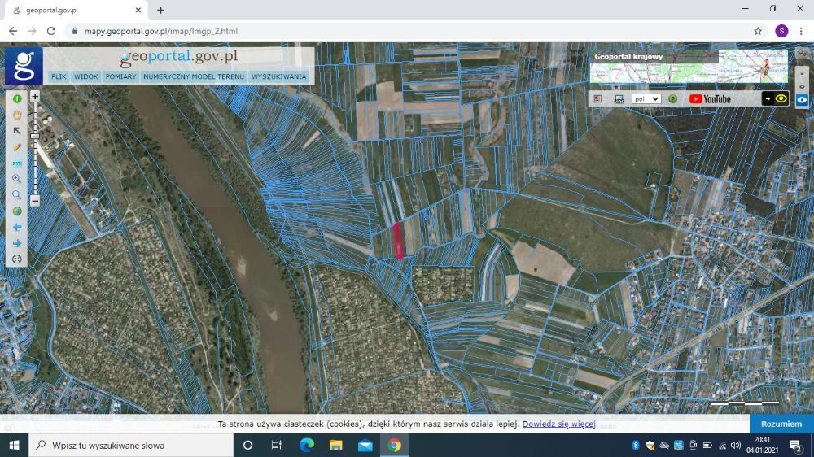Screen dimensions: 814x457
Task: Click the print map icon
Action: click(x=619, y=99)
